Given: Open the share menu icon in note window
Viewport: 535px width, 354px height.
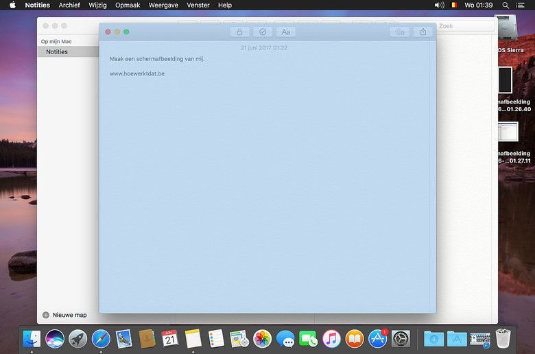Looking at the screenshot, I should [x=423, y=32].
